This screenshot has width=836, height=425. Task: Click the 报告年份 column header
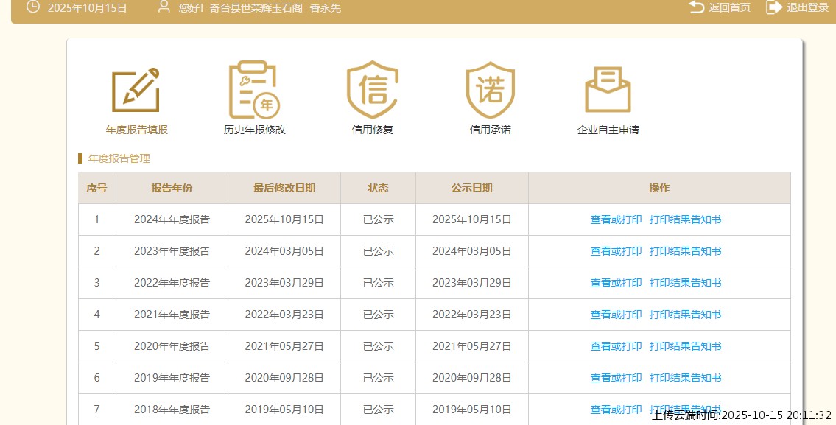[x=172, y=188]
